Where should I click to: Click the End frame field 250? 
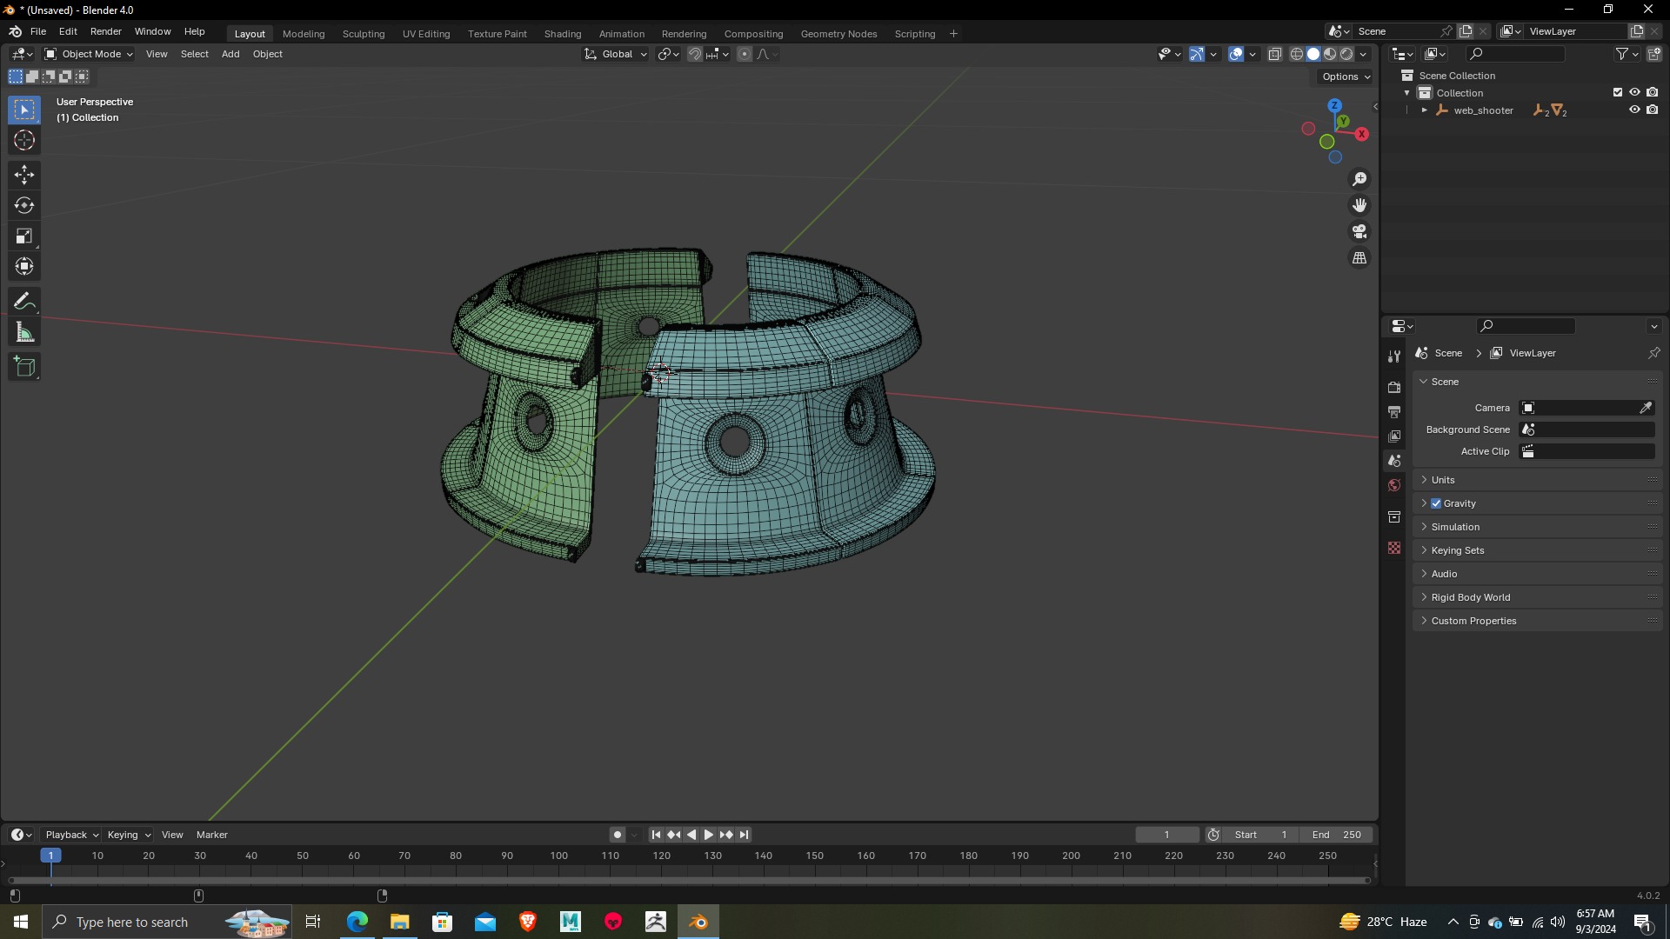pyautogui.click(x=1337, y=835)
